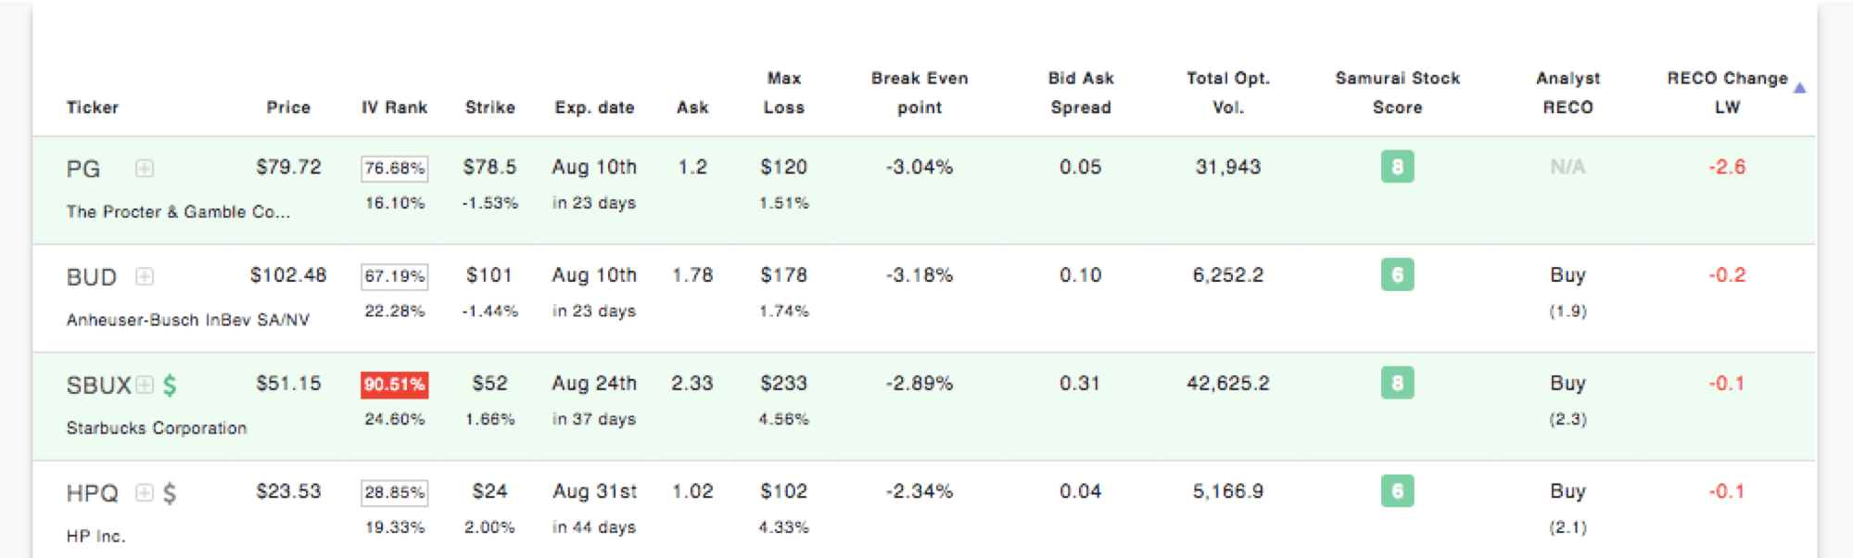Expand the BUD row plus icon
Screen dimensions: 1853x558
click(145, 276)
